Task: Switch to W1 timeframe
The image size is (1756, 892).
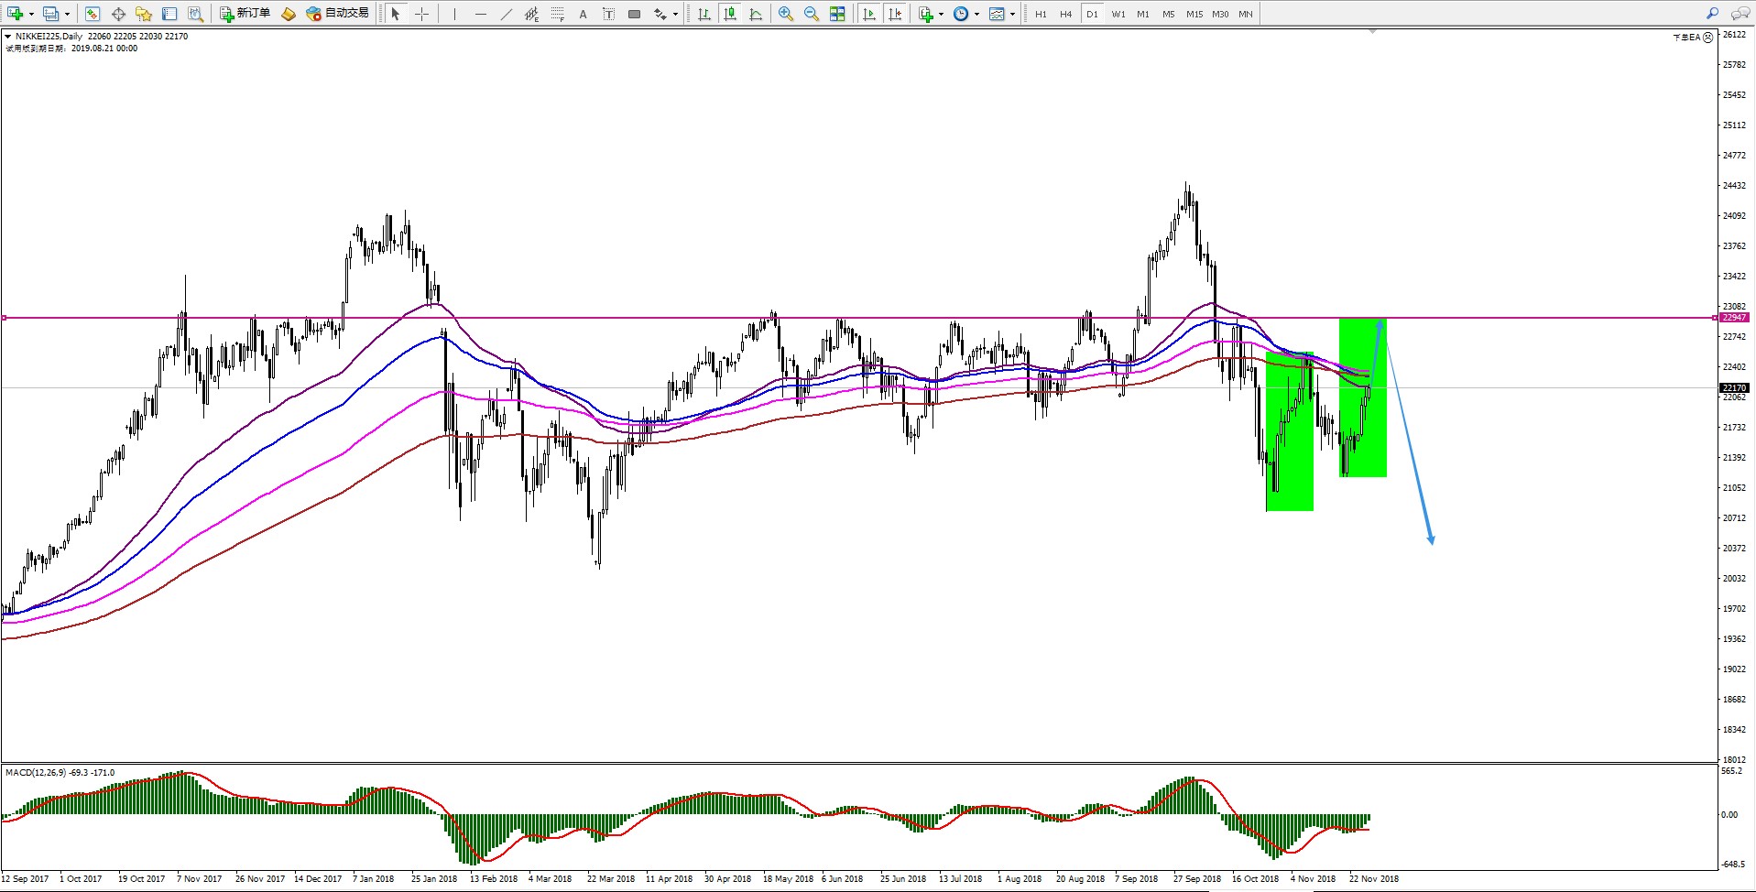Action: [1118, 14]
